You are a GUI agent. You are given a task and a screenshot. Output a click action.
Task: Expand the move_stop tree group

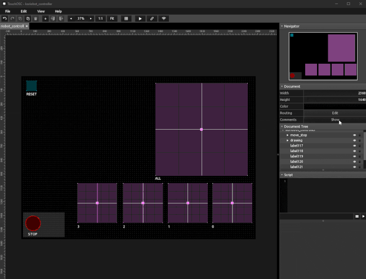click(x=288, y=135)
